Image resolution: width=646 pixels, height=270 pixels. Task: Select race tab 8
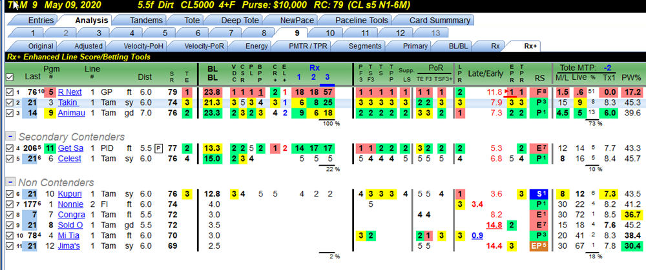pos(264,34)
